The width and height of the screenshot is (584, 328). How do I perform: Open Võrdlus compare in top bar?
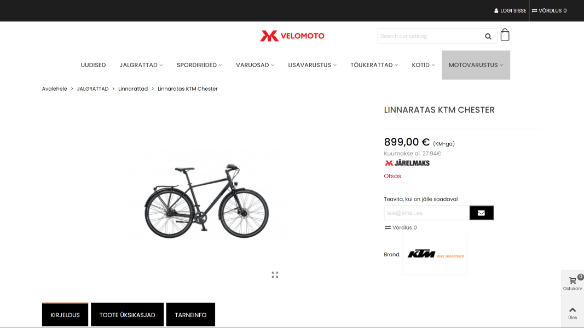coord(550,10)
